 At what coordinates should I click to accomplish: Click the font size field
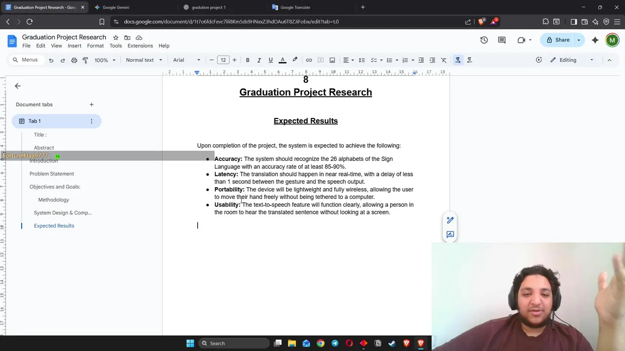tap(223, 60)
